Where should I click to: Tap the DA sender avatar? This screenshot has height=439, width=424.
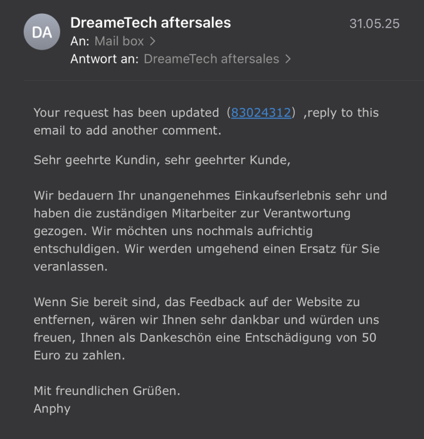[42, 32]
